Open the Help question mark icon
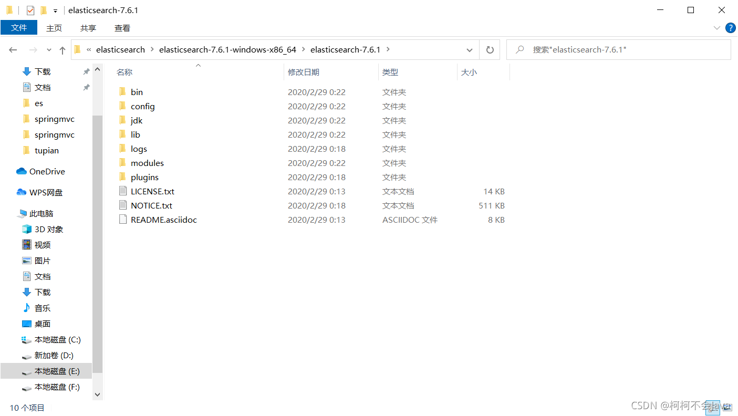The height and width of the screenshot is (416, 738). (730, 28)
